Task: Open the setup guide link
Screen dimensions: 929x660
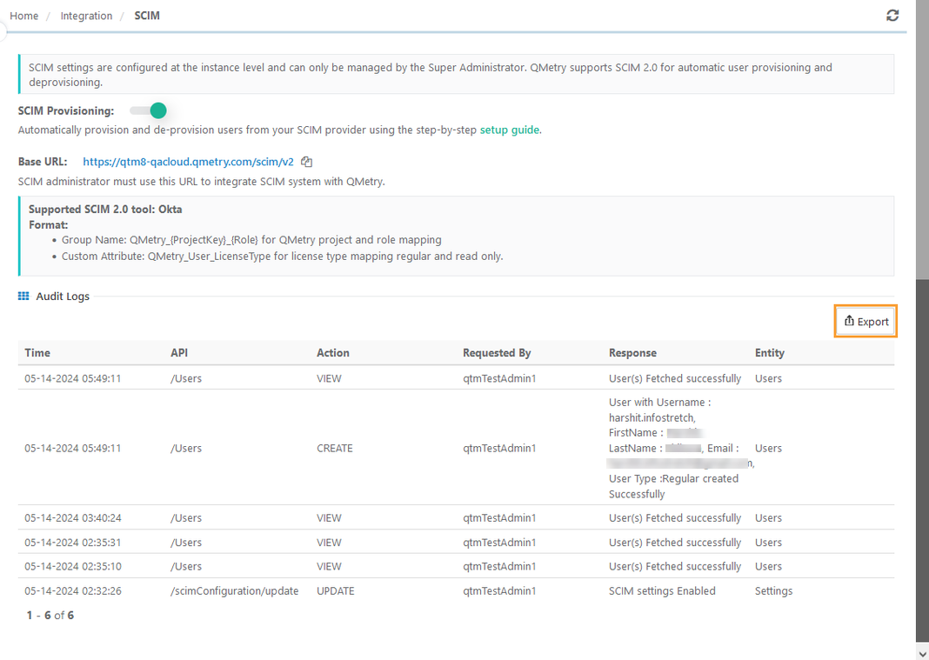Action: coord(510,130)
